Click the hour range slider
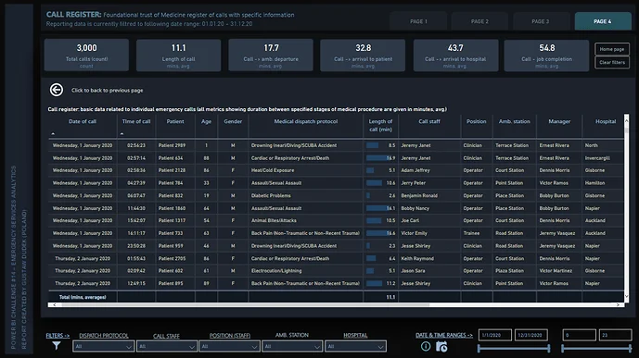The height and width of the screenshot is (358, 639). [596, 348]
